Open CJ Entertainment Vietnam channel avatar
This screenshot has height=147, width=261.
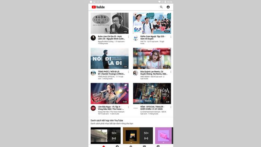(x=136, y=108)
